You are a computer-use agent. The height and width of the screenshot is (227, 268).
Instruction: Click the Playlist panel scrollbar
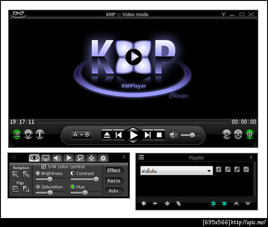[x=255, y=179]
